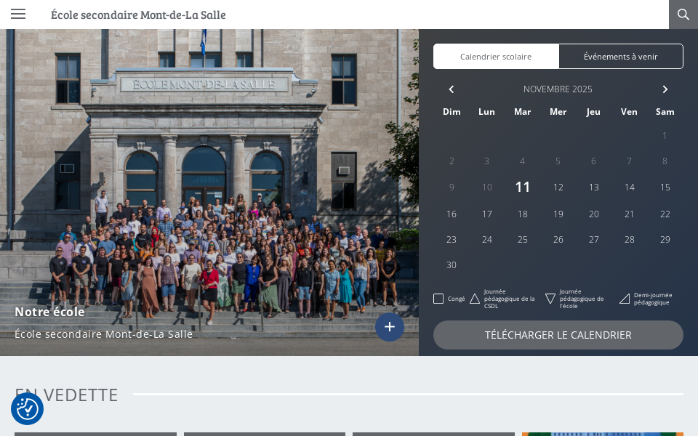
Task: Advance calendar to next month
Action: point(665,89)
